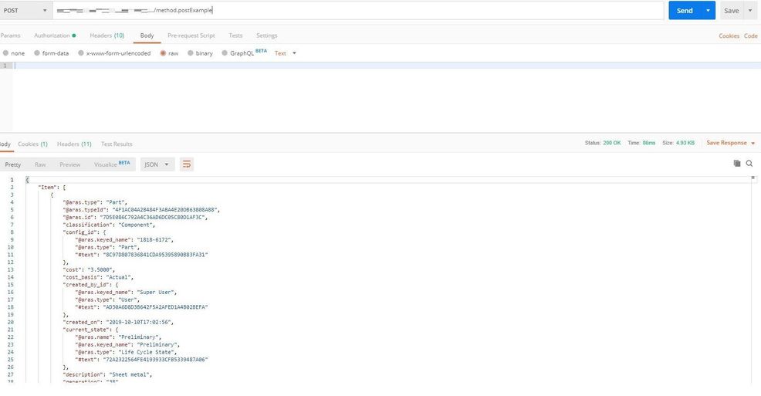Toggle the wrap lines icon in response toolbar
The width and height of the screenshot is (761, 396).
[187, 164]
